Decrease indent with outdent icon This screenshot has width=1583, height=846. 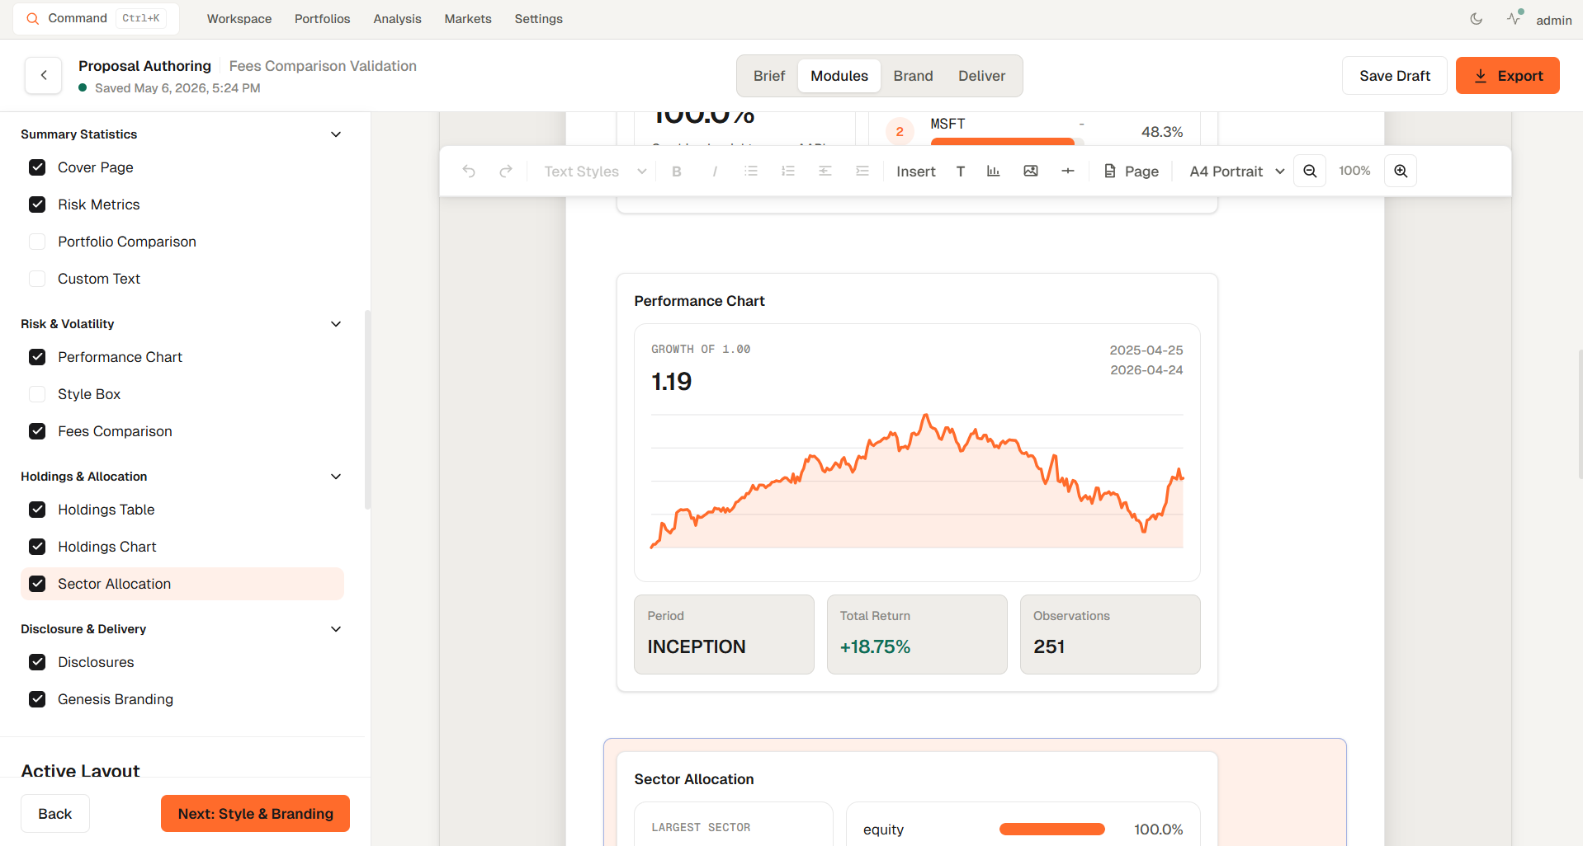pos(825,172)
